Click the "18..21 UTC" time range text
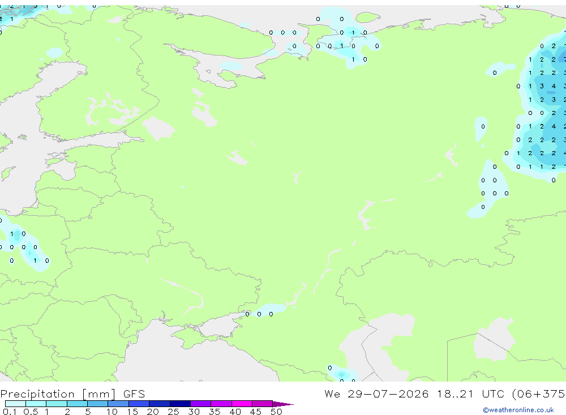The image size is (566, 415). click(x=471, y=393)
